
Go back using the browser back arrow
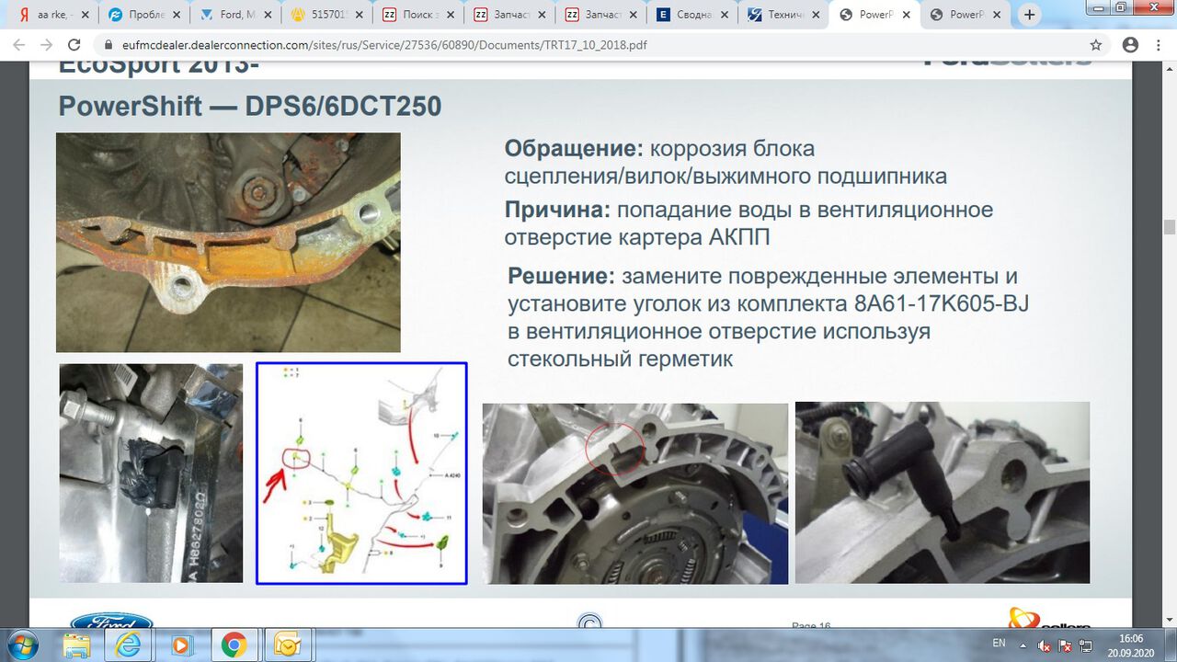tap(19, 45)
